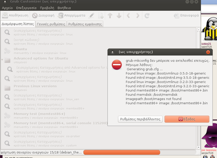The height and width of the screenshot is (158, 217).
Task: Click the pencil edit icon in toolbar
Action: coord(91,16)
